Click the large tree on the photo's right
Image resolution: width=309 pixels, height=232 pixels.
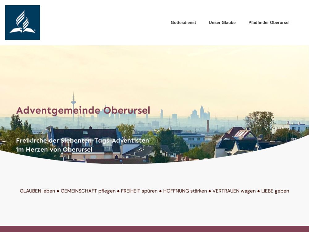coord(260,122)
